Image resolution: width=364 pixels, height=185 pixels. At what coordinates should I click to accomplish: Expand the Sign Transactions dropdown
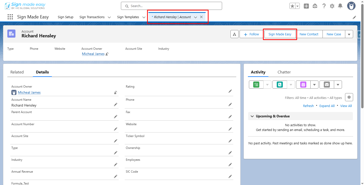(x=109, y=17)
